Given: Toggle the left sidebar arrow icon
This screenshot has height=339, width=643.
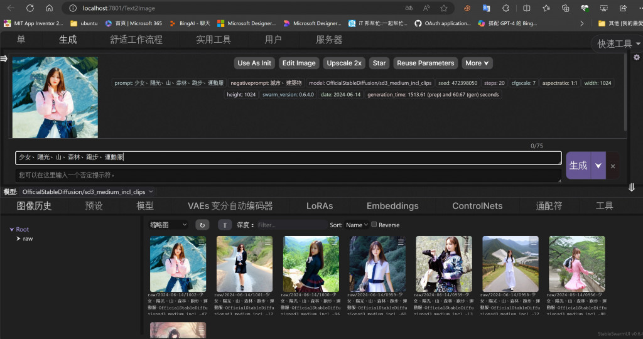Looking at the screenshot, I should 4,58.
